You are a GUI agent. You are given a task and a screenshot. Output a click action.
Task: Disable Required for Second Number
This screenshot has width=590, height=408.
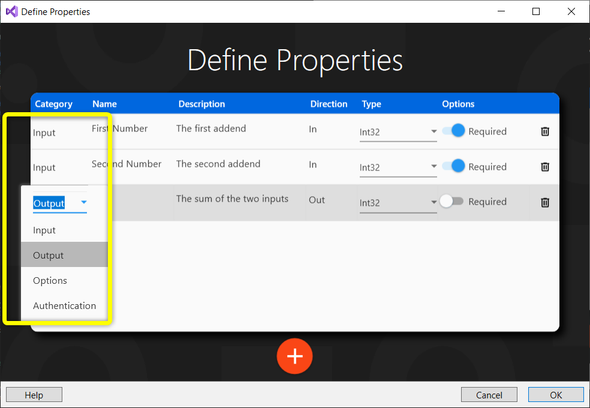(x=454, y=166)
